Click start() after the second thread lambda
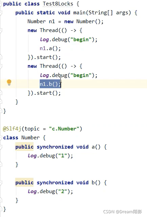Screen dimensions: 147x217 47,93
